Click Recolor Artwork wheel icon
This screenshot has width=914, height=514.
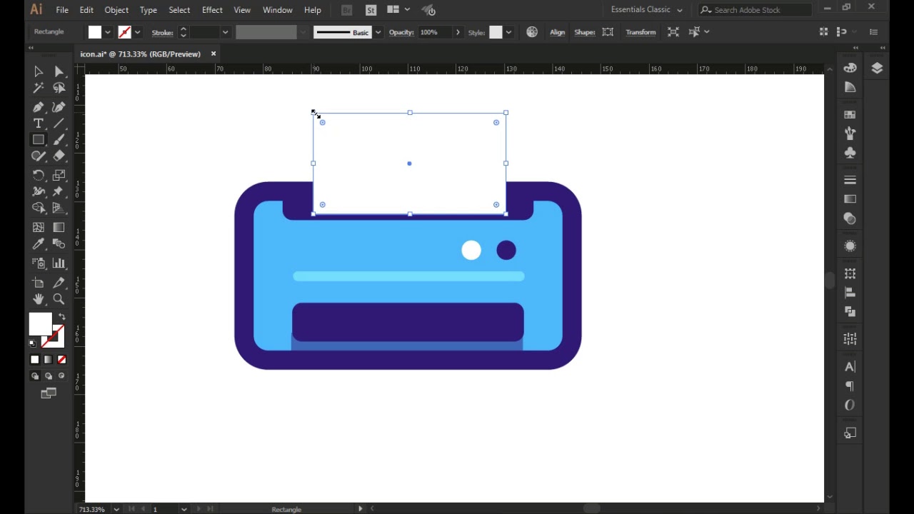coord(532,32)
